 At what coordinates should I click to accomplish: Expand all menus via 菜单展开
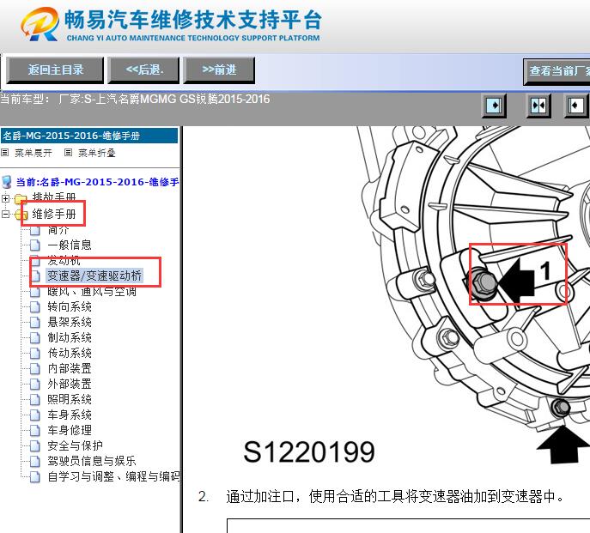[x=33, y=153]
